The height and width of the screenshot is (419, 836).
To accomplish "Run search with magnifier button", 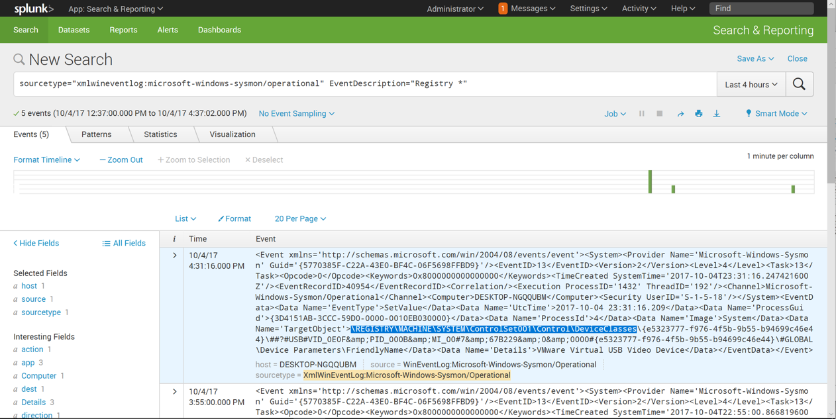I will 799,84.
